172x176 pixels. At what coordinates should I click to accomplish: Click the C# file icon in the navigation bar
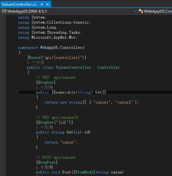[4, 11]
